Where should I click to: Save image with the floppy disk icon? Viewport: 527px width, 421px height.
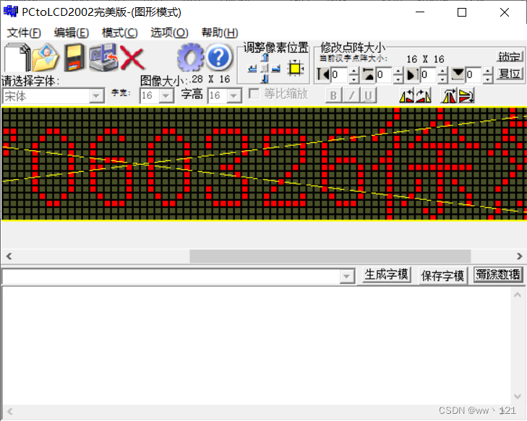(x=74, y=58)
